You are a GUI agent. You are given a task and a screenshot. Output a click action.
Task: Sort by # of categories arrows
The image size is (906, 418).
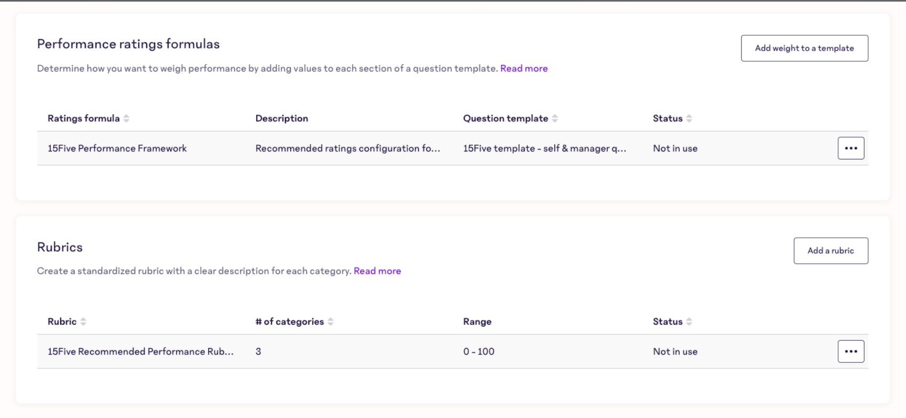point(331,321)
